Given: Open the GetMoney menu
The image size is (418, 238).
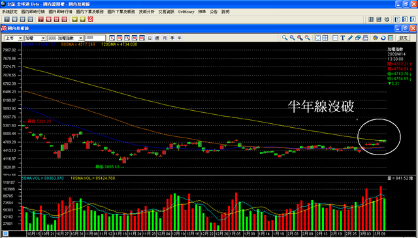Looking at the screenshot, I should point(186,12).
